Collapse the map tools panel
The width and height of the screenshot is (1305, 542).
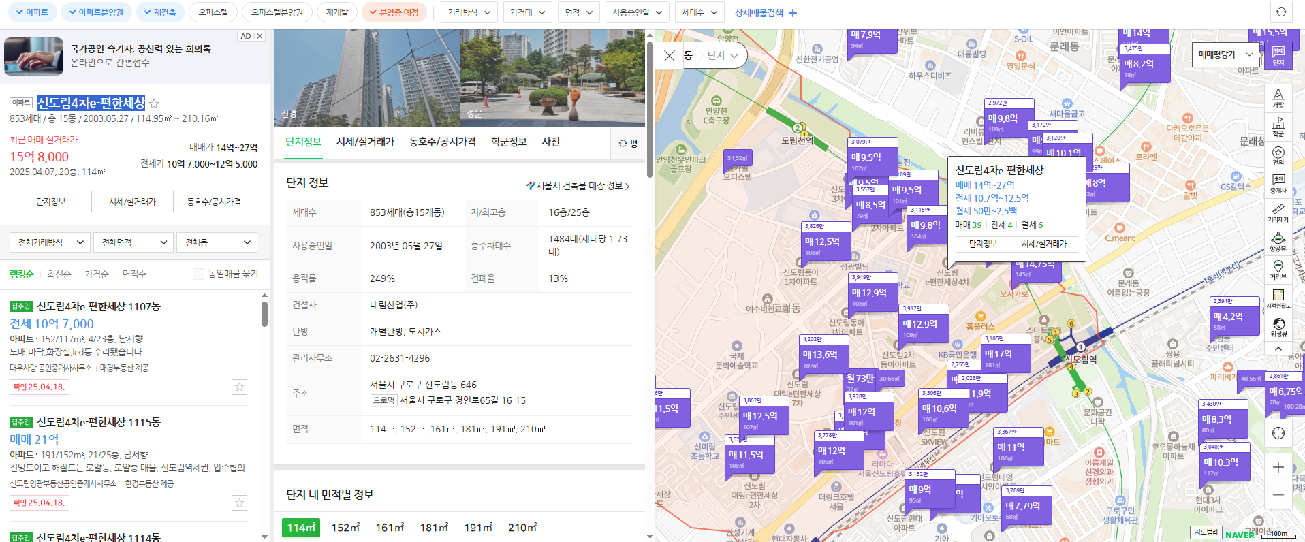click(1278, 349)
